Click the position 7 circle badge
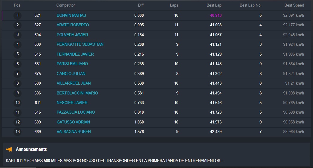This screenshot has width=313, height=168. point(18,74)
